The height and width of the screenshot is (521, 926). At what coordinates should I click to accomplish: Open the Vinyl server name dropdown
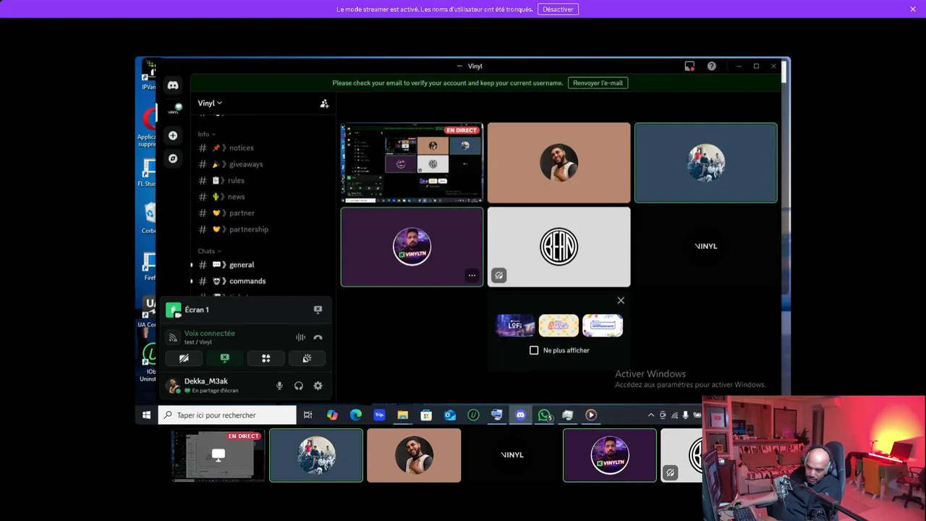click(x=210, y=103)
